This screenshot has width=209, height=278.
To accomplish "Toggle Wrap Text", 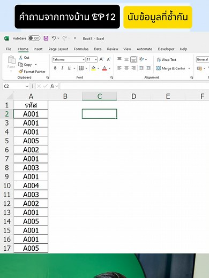I will click(167, 60).
